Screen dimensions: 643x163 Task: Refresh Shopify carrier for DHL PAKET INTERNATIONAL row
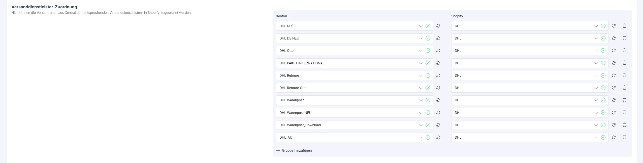pyautogui.click(x=614, y=63)
